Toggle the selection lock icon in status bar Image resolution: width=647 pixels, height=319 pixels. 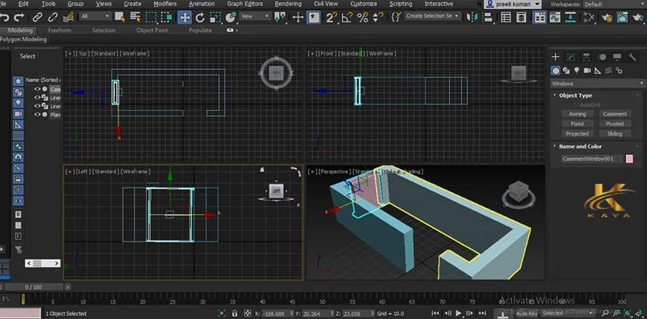[234, 313]
